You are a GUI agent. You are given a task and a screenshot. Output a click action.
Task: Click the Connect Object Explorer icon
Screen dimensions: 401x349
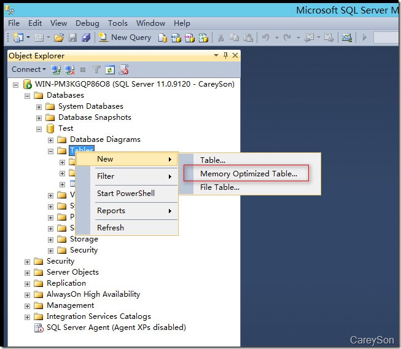coord(56,69)
